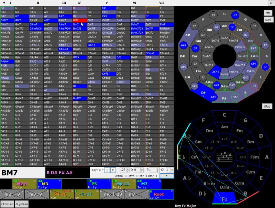Select the G6 cell in the chord grid
The width and height of the screenshot is (275, 208).
(22, 86)
